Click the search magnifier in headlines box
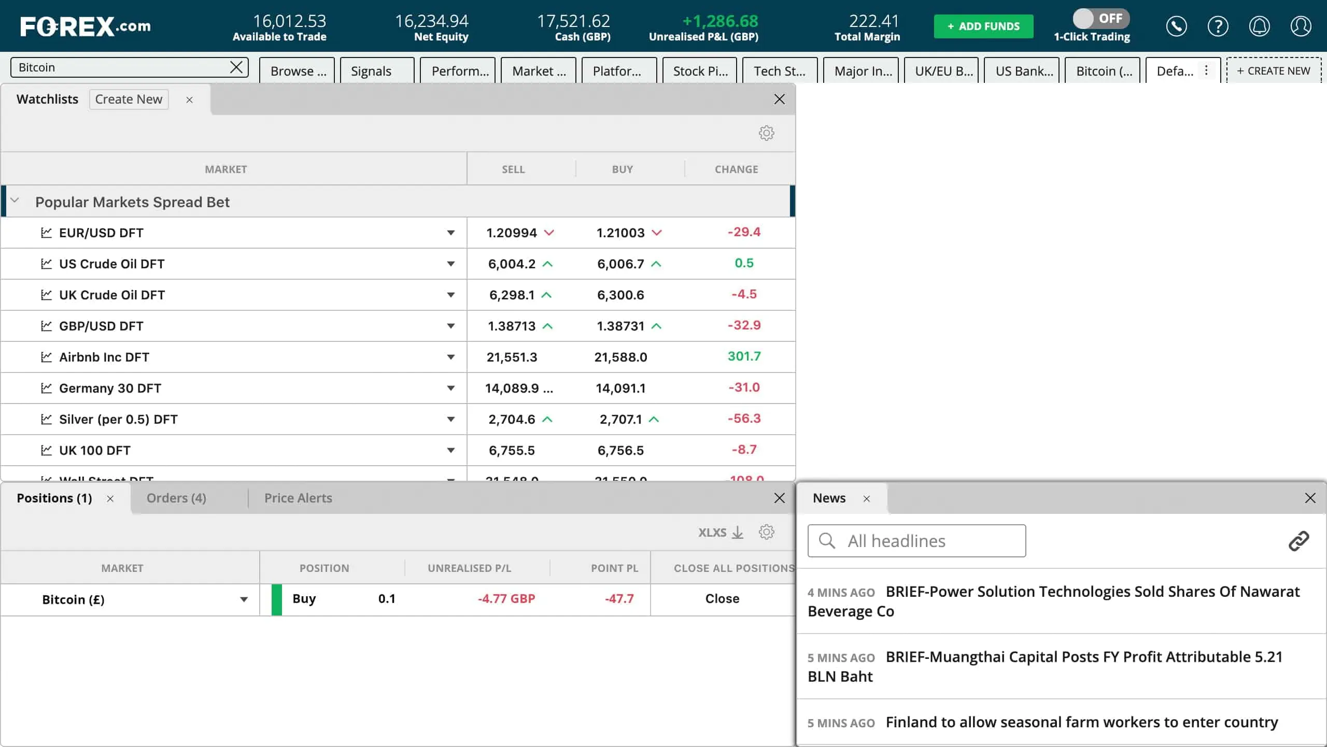The image size is (1327, 747). click(827, 541)
